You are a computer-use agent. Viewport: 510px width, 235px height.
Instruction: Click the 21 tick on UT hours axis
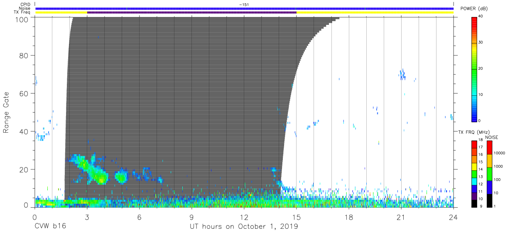point(401,217)
